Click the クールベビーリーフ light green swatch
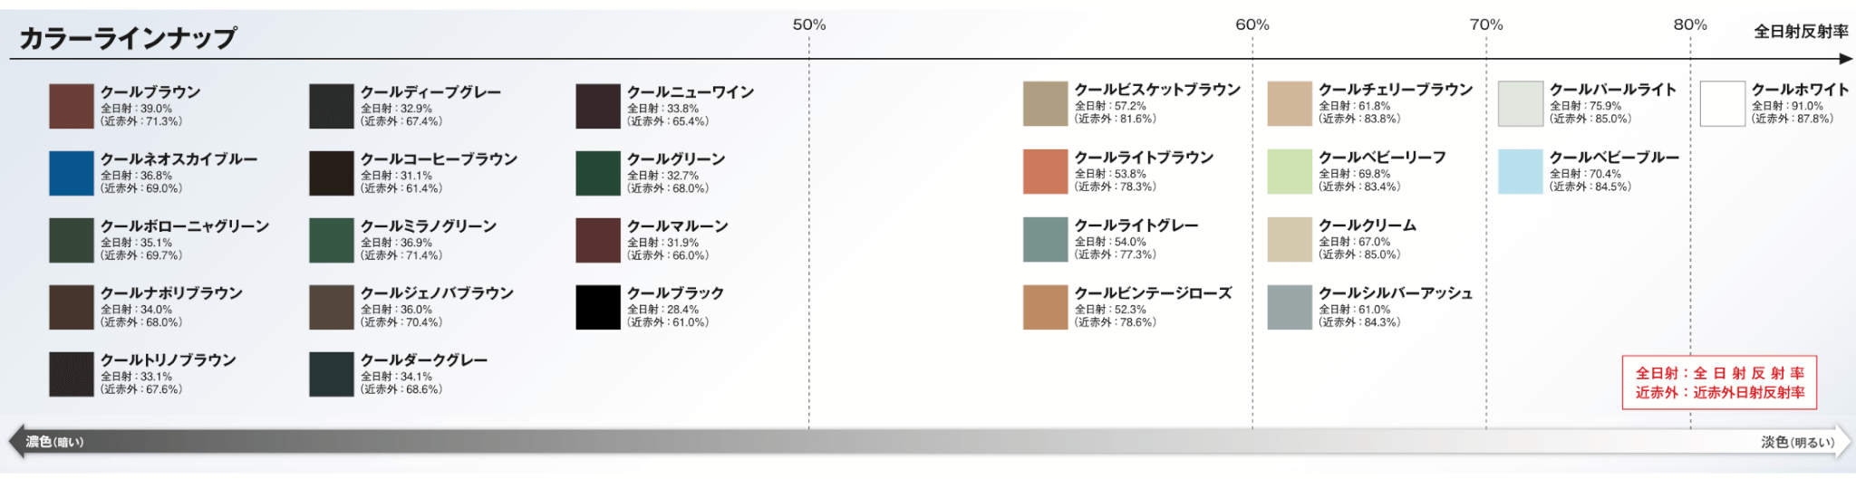The height and width of the screenshot is (479, 1856). click(x=1290, y=171)
